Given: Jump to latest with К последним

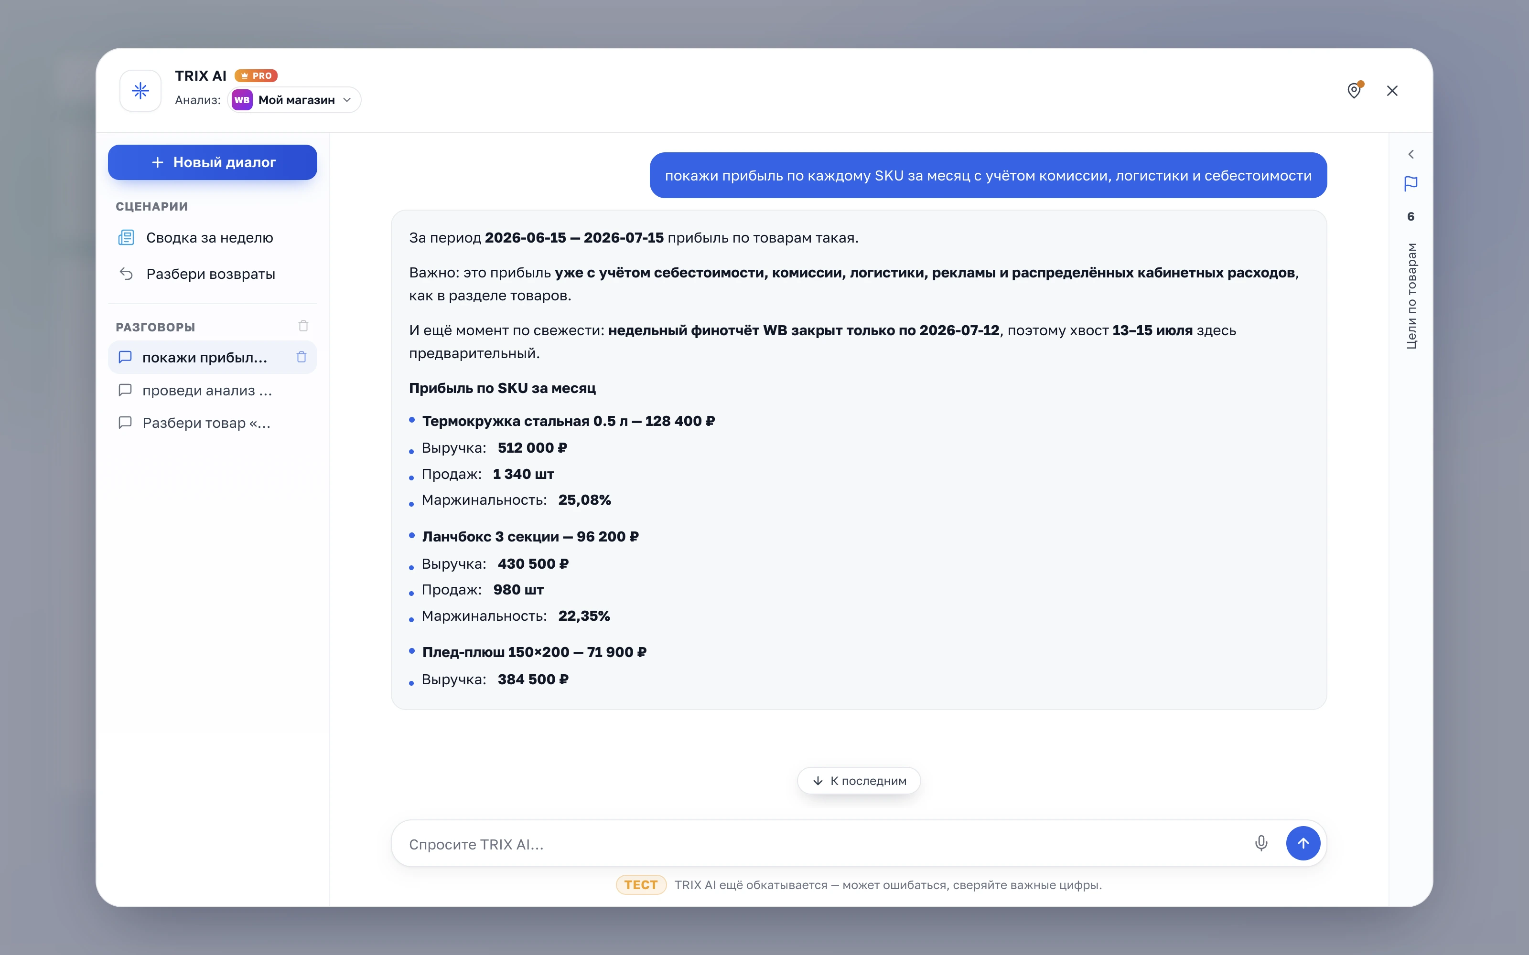Looking at the screenshot, I should (x=859, y=781).
